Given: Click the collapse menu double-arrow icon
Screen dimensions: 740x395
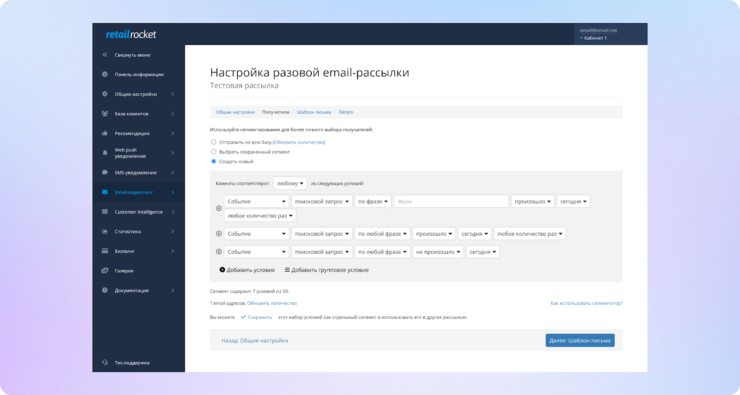Looking at the screenshot, I should pos(105,55).
